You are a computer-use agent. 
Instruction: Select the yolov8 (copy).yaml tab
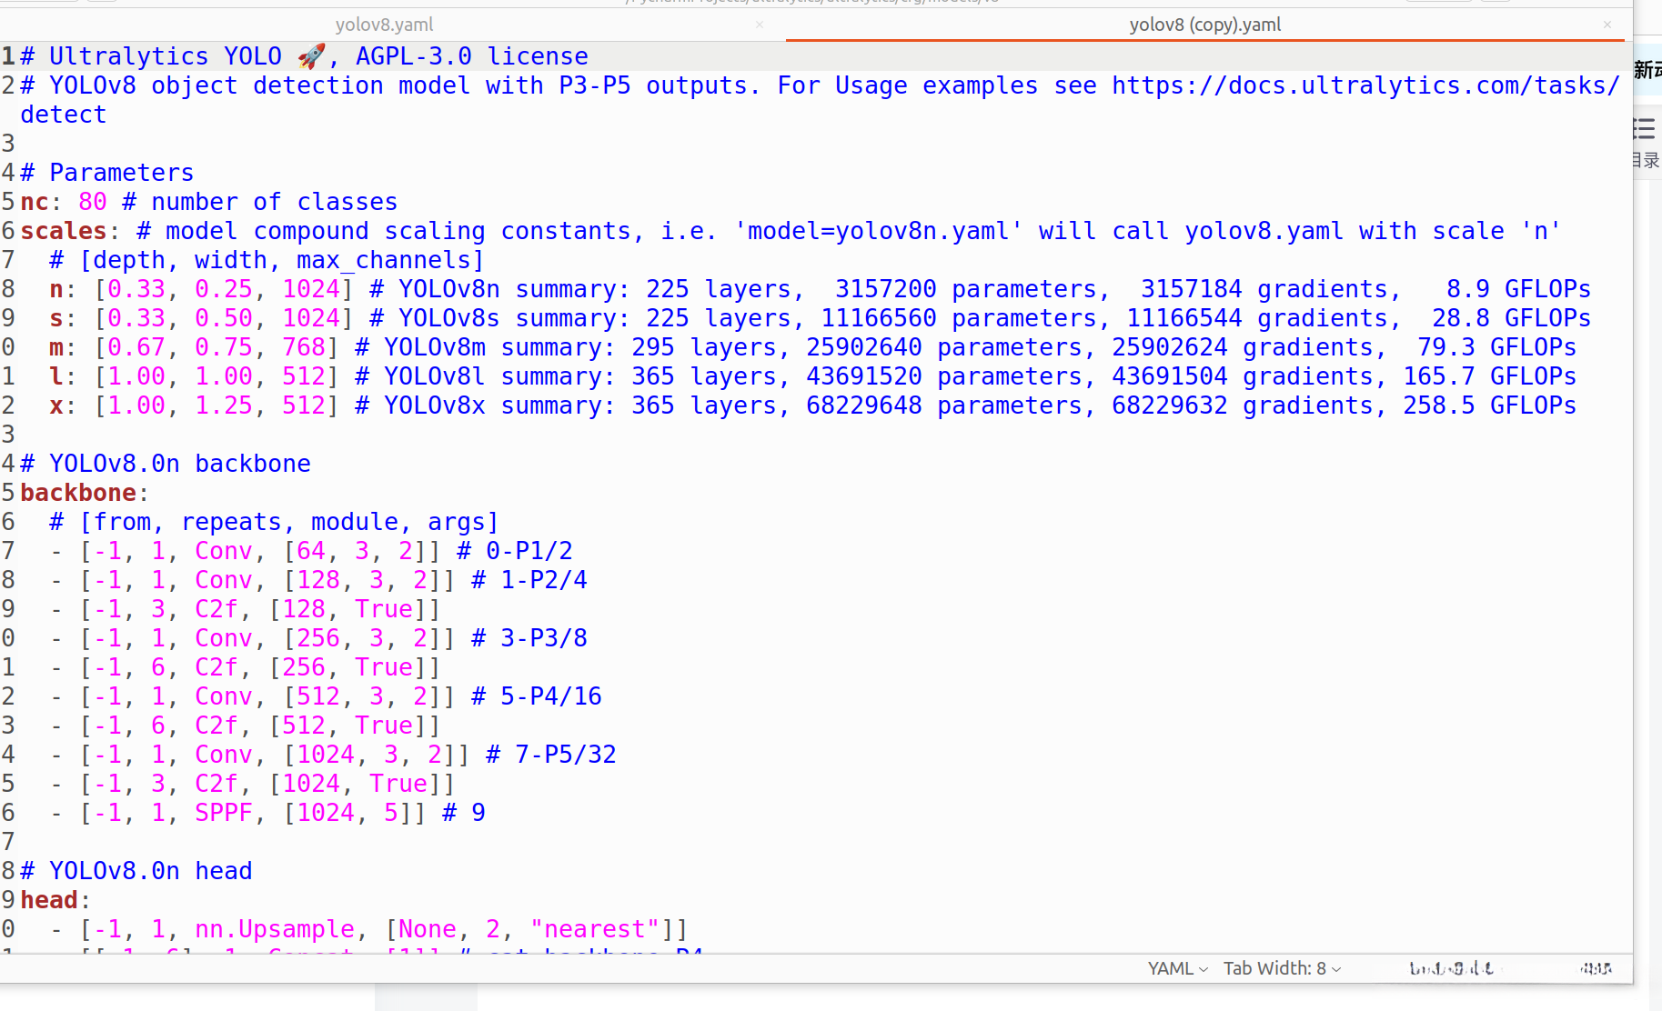point(1204,25)
